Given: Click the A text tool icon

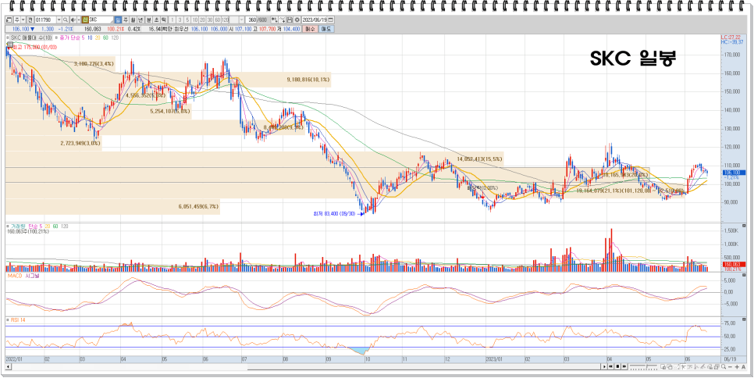Looking at the screenshot, I should pos(743,366).
